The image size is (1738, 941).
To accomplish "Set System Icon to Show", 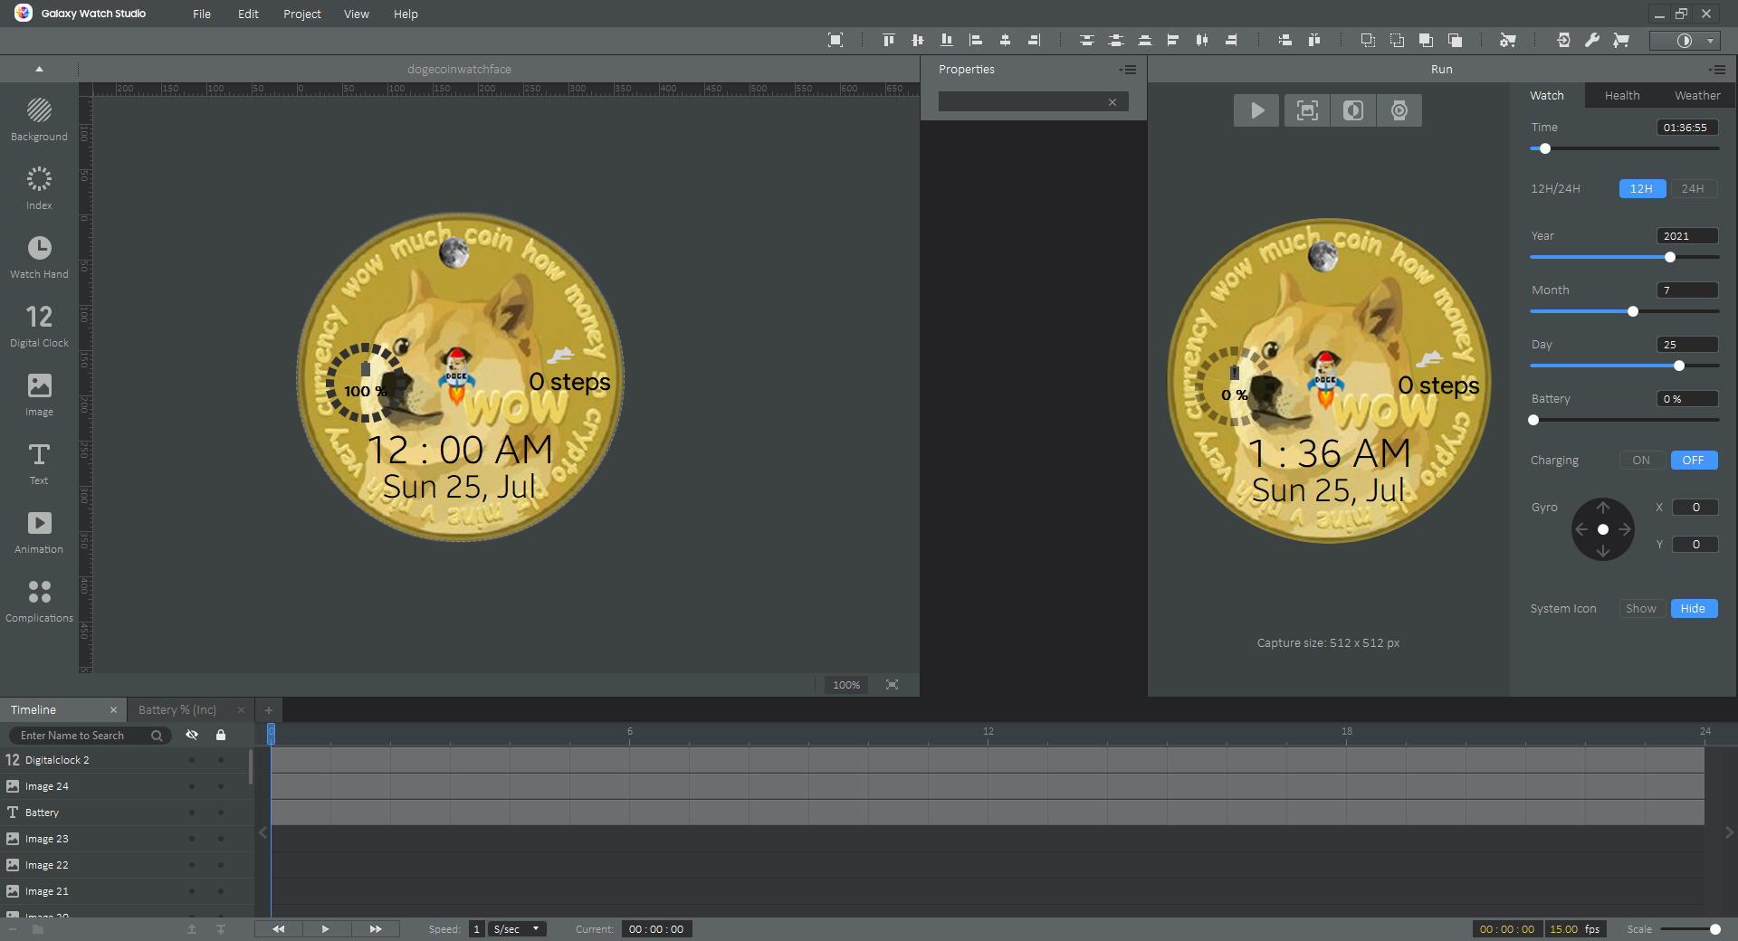I will [x=1640, y=609].
